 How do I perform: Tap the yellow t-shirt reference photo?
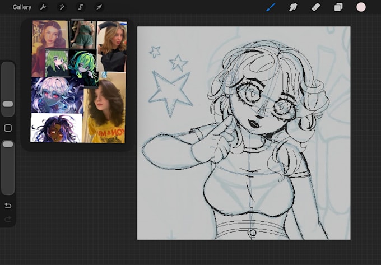[105, 111]
